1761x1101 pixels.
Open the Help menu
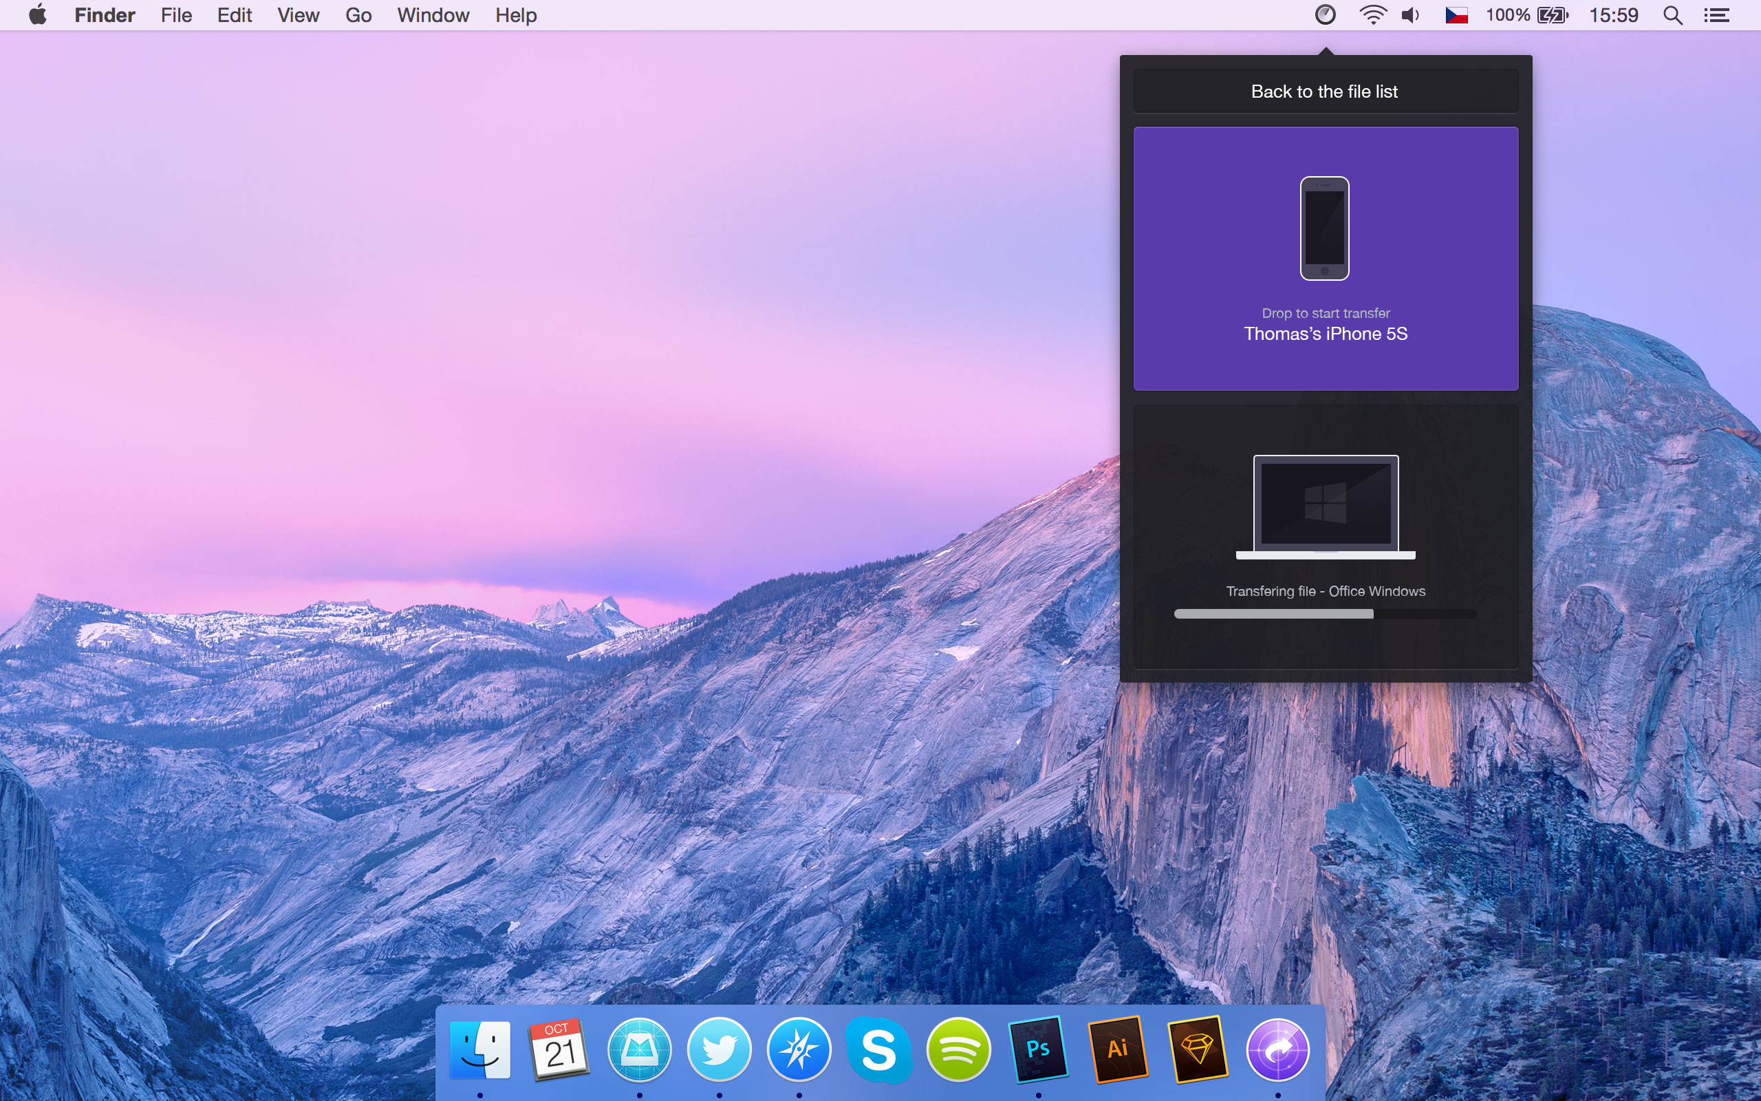coord(516,15)
